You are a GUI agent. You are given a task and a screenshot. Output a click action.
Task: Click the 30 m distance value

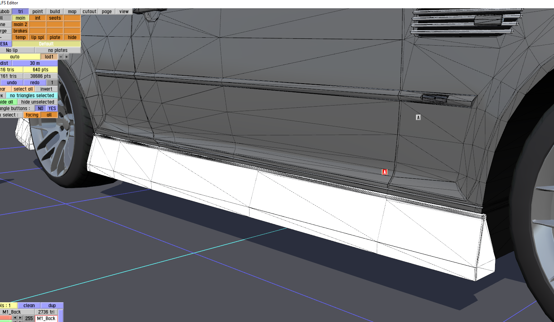pos(35,63)
